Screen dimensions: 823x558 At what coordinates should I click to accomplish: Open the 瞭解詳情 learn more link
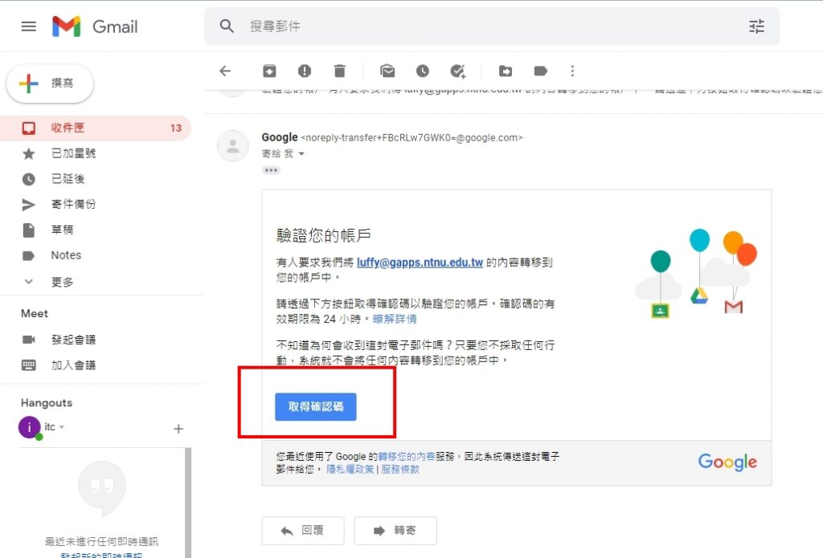coord(394,319)
